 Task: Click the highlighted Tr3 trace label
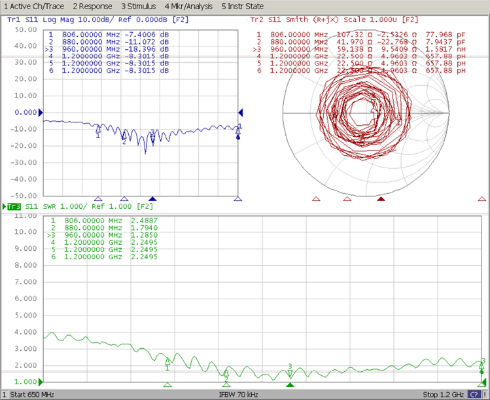point(13,207)
